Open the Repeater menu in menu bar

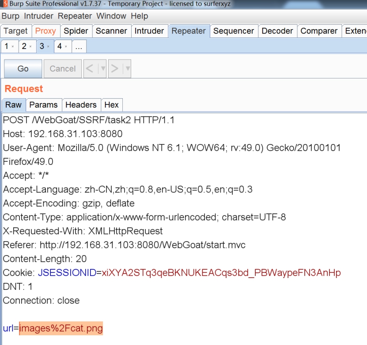(x=75, y=16)
